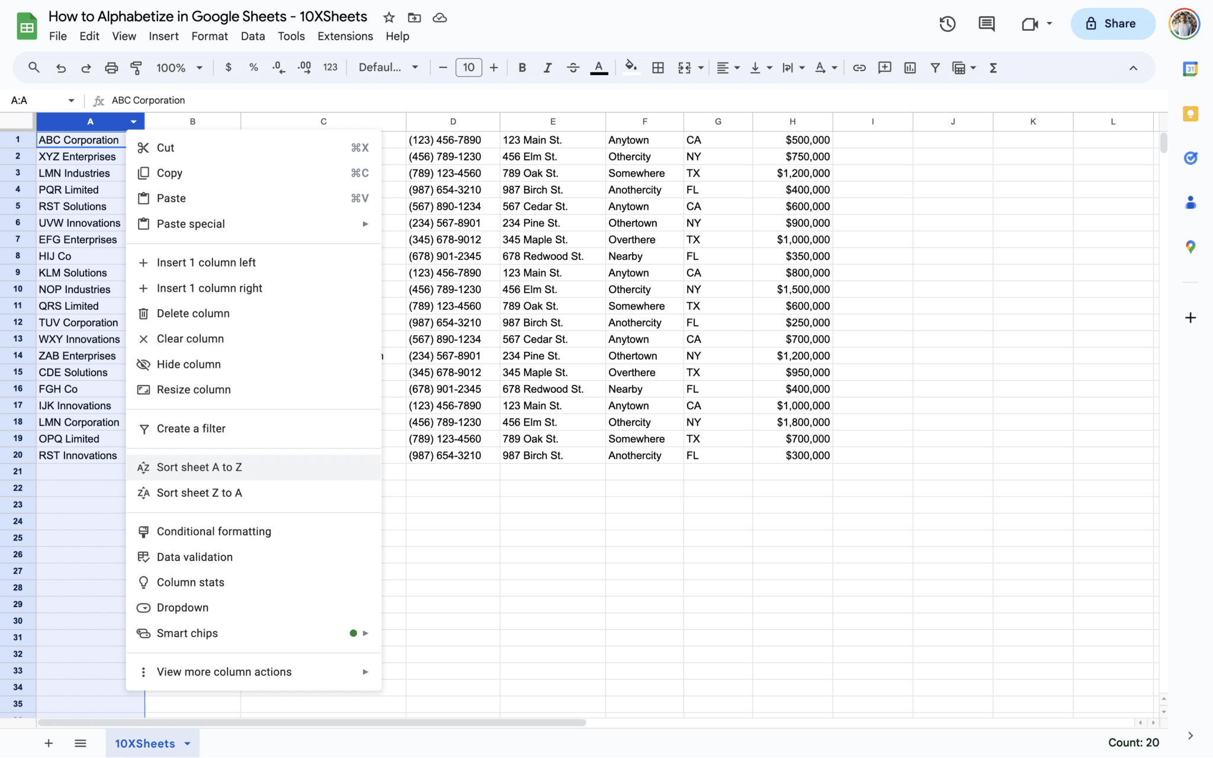Toggle bold formatting
The width and height of the screenshot is (1213, 758).
522,68
